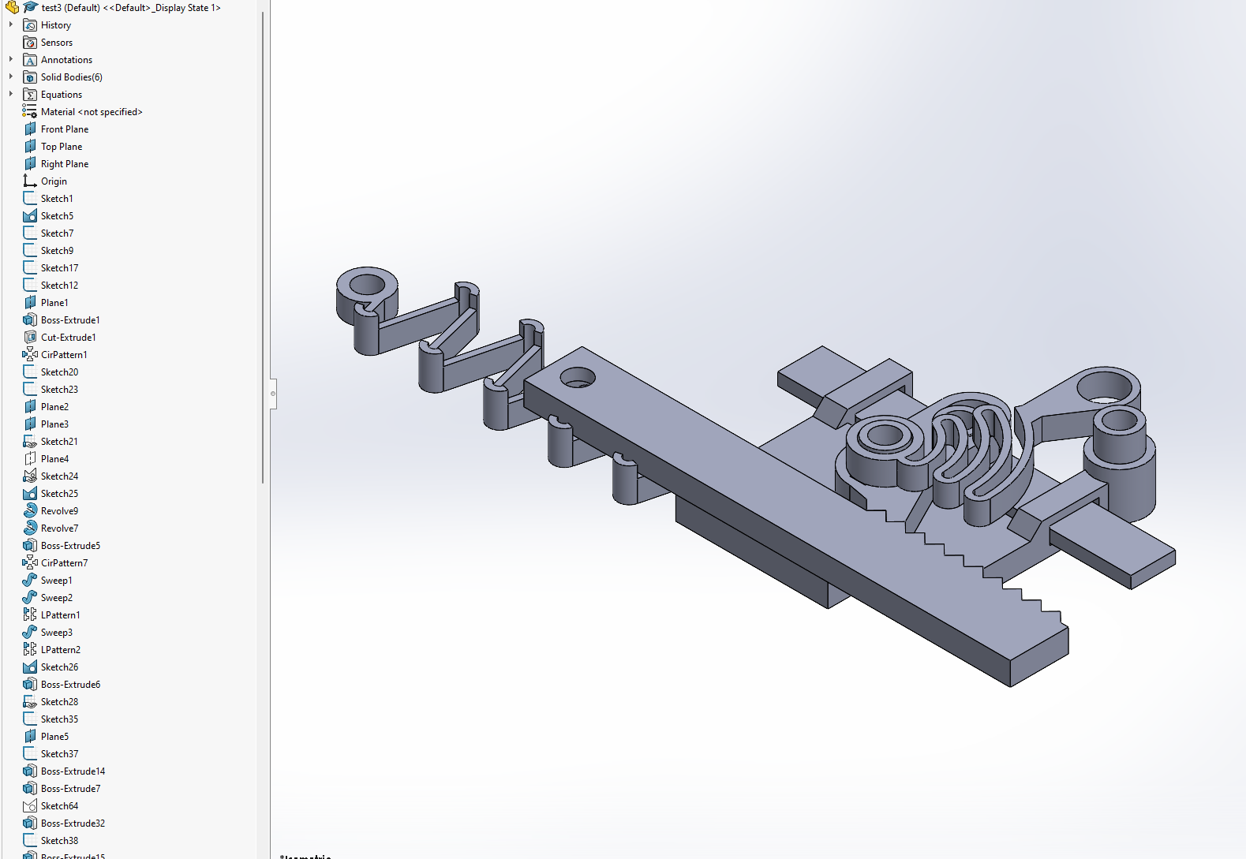Select Sketch37 in the feature tree

tap(59, 754)
